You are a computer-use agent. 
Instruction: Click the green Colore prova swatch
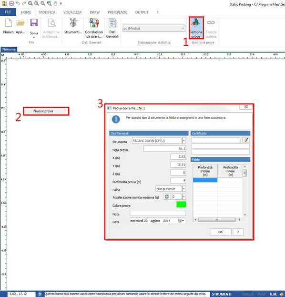click(x=181, y=205)
